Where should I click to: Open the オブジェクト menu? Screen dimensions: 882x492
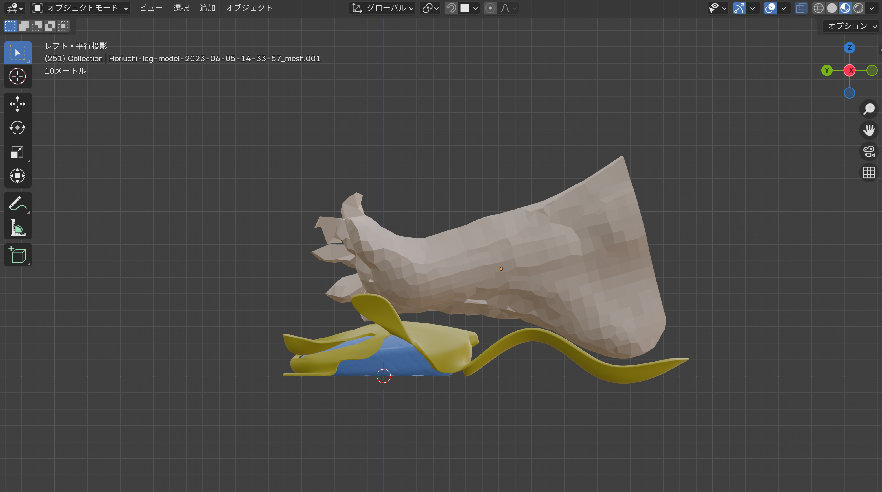pos(249,8)
